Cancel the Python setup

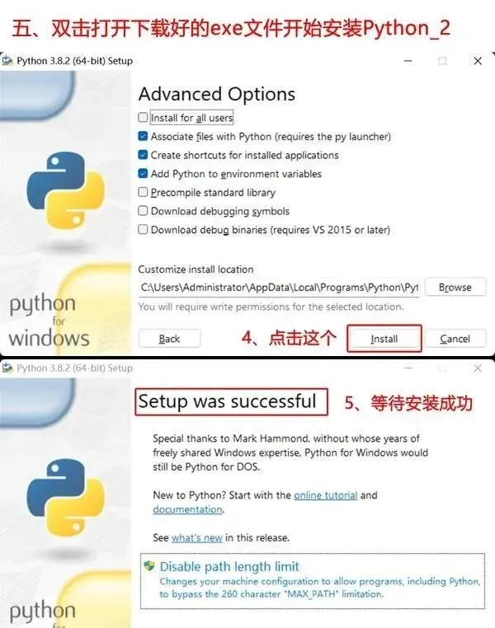point(455,339)
